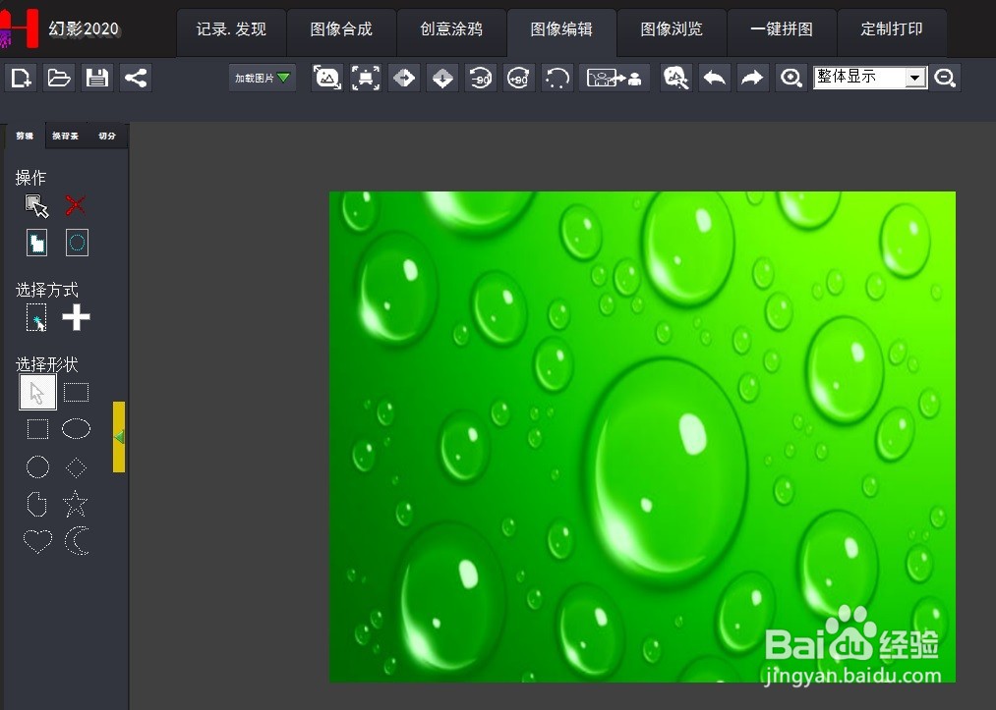The height and width of the screenshot is (710, 996).
Task: Open the 记录.发现 tab
Action: click(231, 29)
